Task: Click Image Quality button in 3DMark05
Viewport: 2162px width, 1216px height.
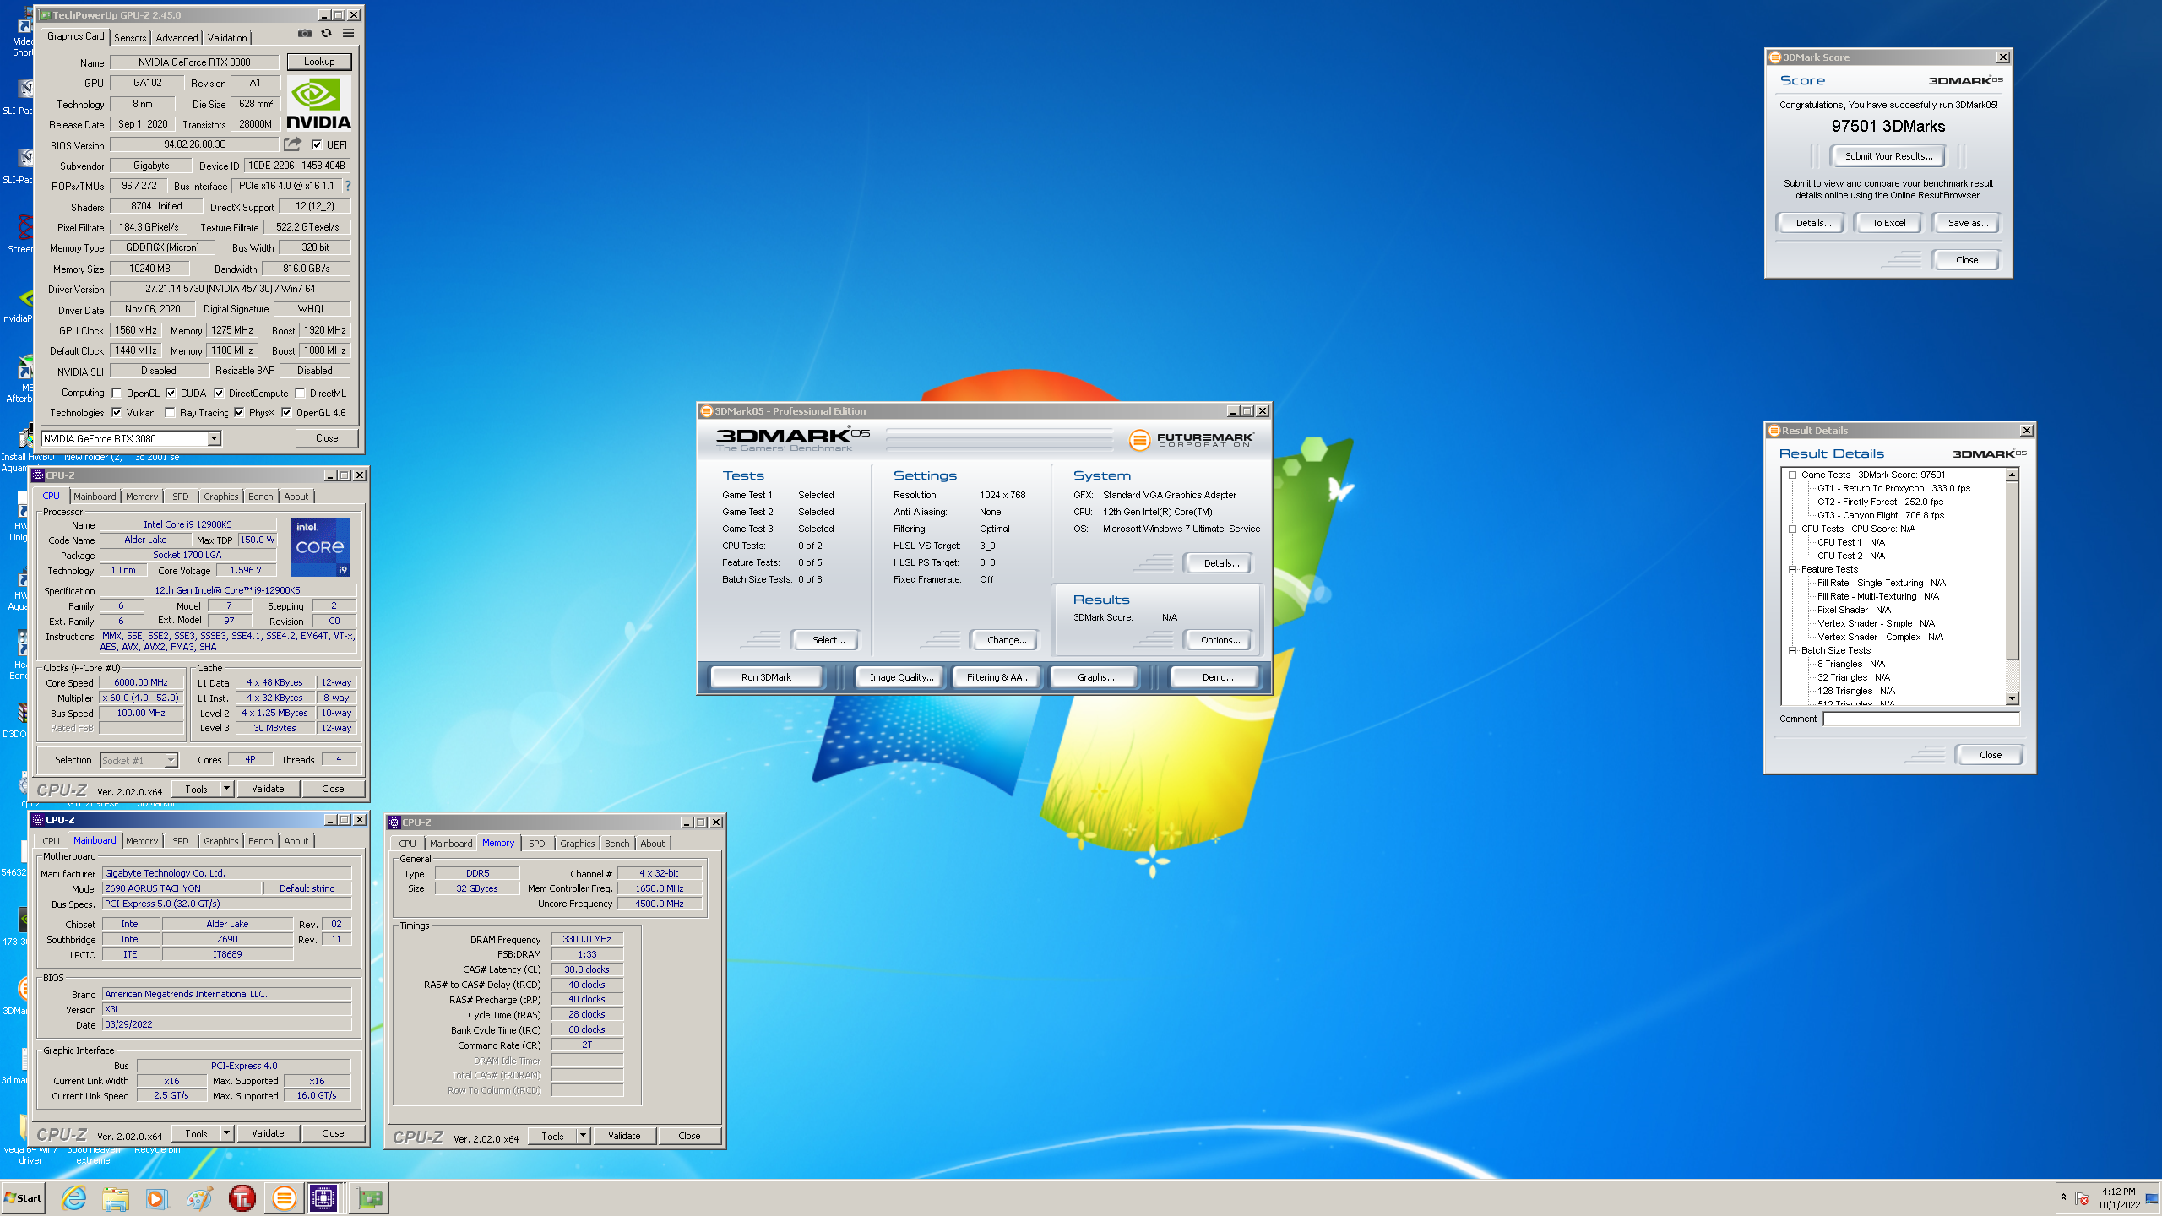Action: coord(901,677)
